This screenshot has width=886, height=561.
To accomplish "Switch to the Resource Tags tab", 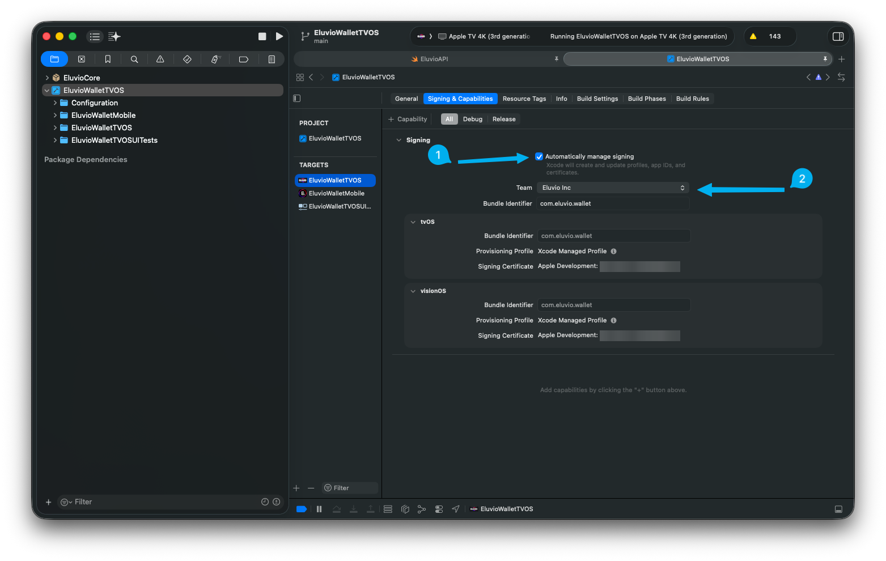I will 524,99.
